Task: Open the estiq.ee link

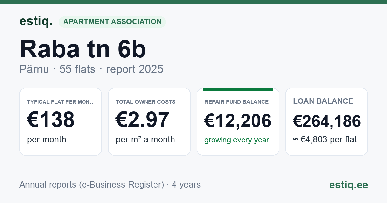Action: click(349, 185)
